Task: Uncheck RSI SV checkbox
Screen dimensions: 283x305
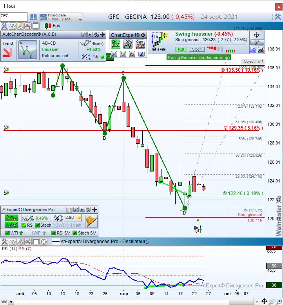Action: pos(54,233)
